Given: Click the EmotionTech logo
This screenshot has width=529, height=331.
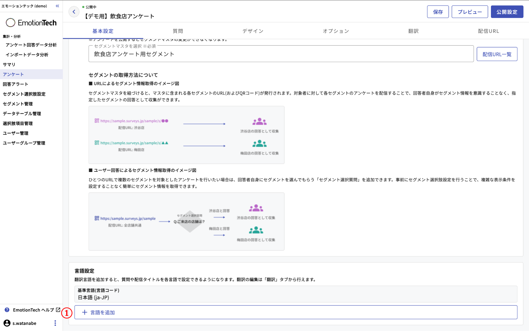Looking at the screenshot, I should point(31,23).
